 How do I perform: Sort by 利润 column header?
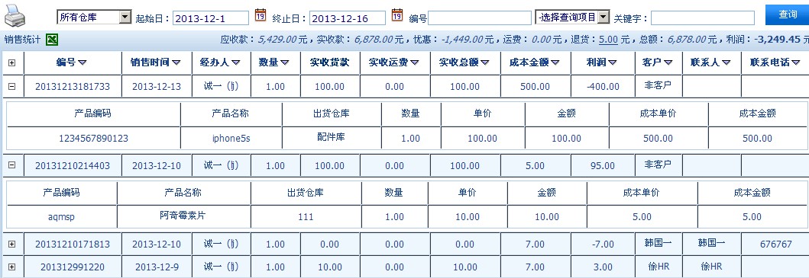coord(601,62)
